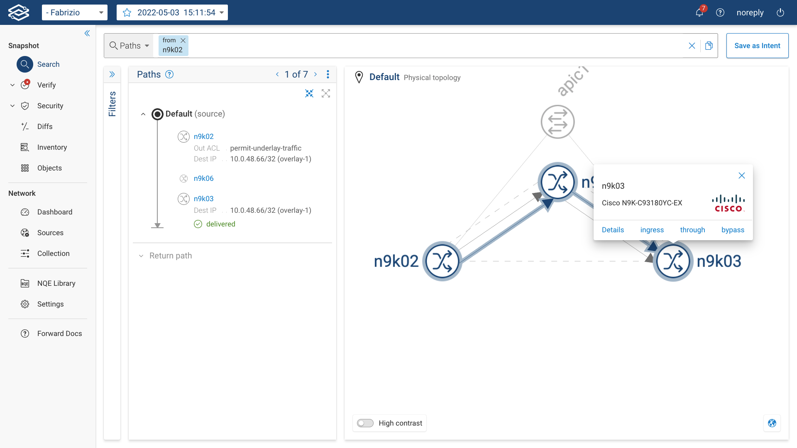Select the Inventory section
797x448 pixels.
52,147
